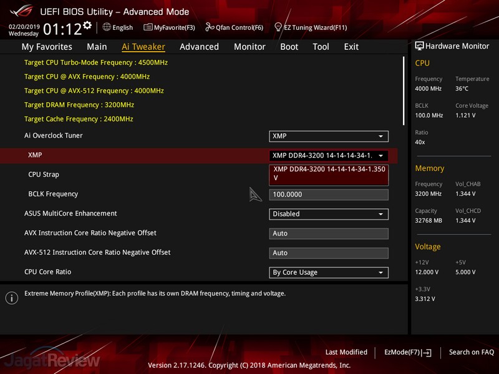Expand the Ai Overclock Tuner dropdown
Image resolution: width=499 pixels, height=374 pixels.
click(x=329, y=136)
